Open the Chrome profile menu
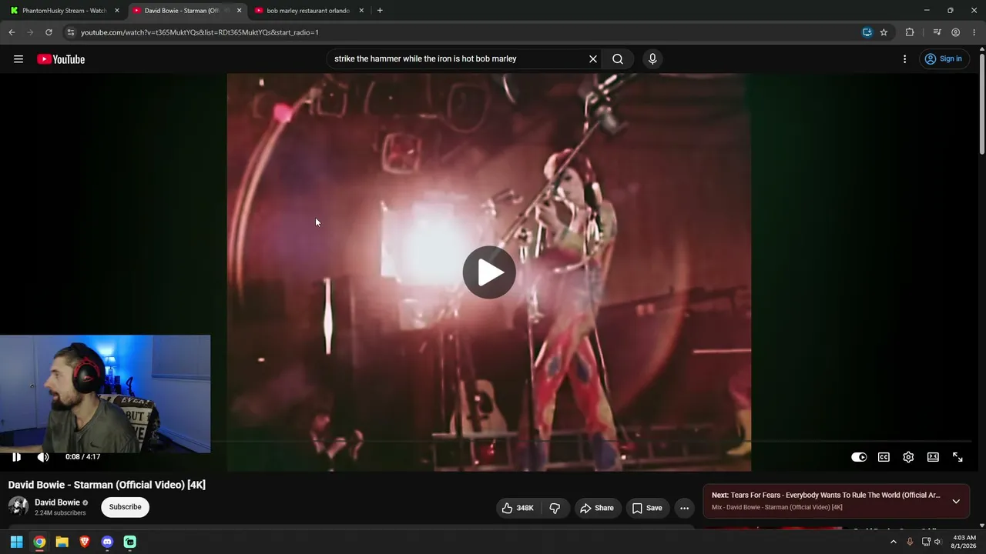 point(955,32)
